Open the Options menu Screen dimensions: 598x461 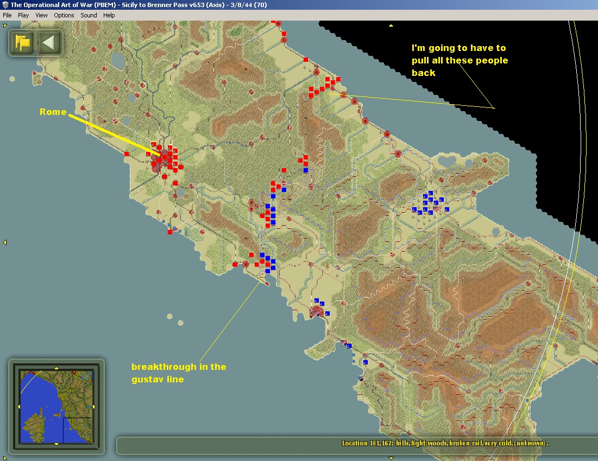pos(64,15)
